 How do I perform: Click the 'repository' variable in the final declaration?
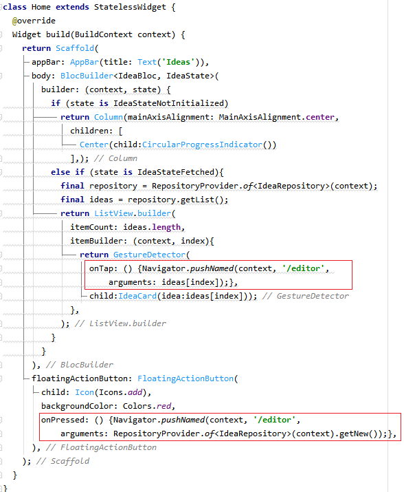click(x=113, y=186)
